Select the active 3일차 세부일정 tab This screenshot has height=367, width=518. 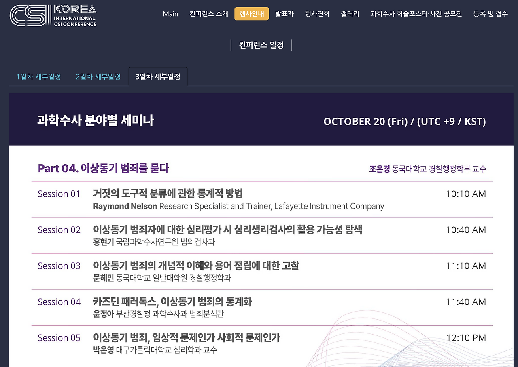coord(158,77)
